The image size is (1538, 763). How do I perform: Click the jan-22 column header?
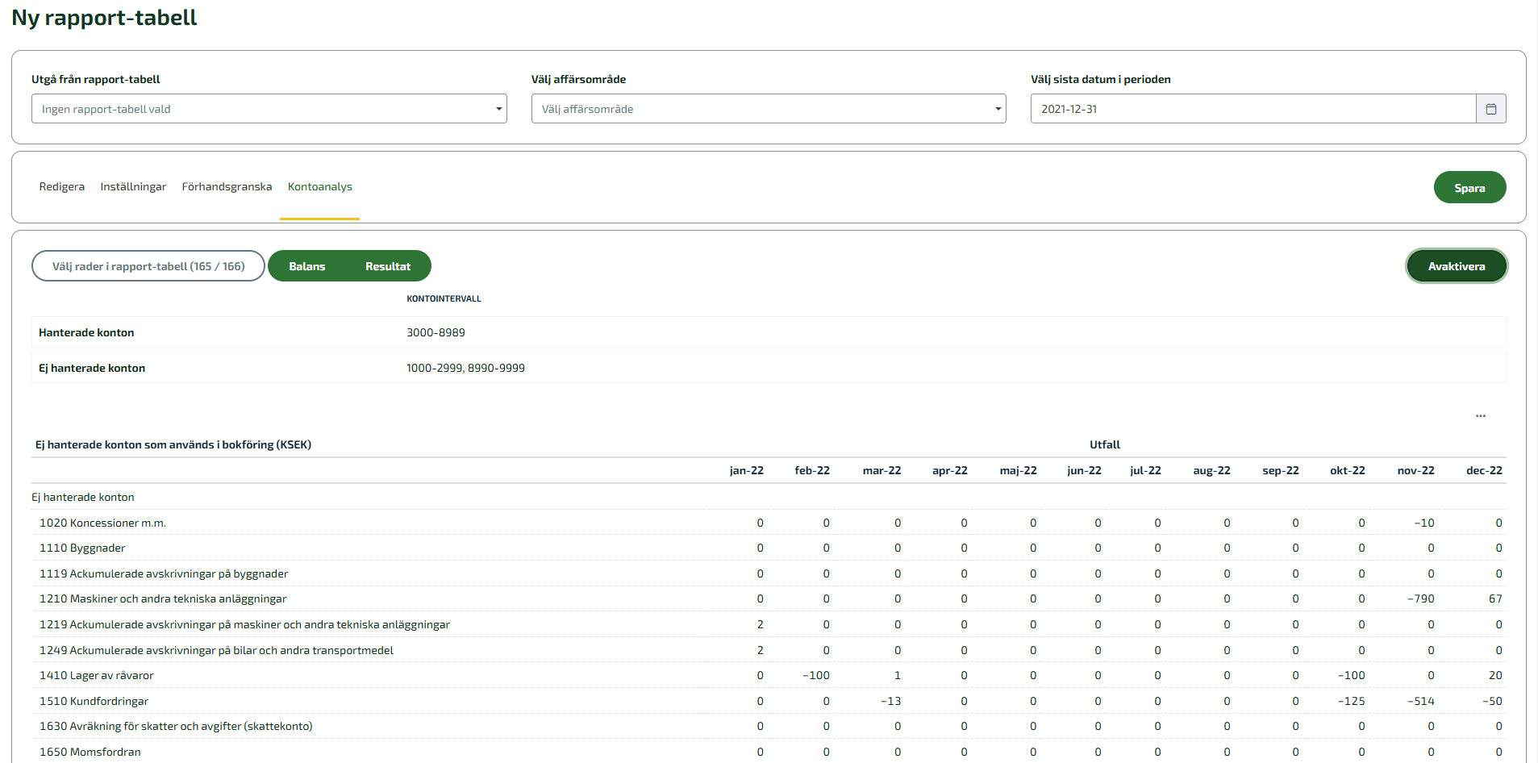pyautogui.click(x=747, y=470)
